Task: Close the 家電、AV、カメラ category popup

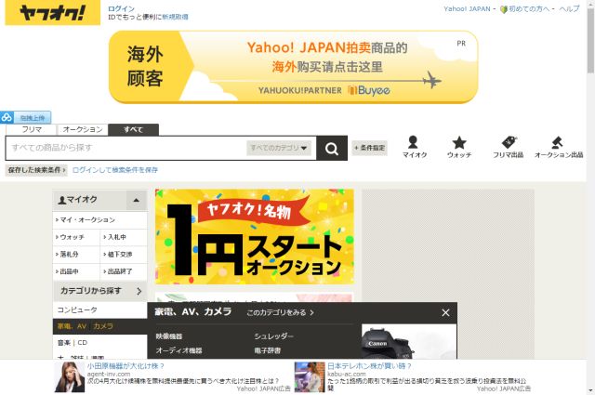Action: (x=445, y=313)
